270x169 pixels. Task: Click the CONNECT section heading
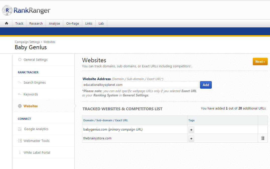click(24, 119)
